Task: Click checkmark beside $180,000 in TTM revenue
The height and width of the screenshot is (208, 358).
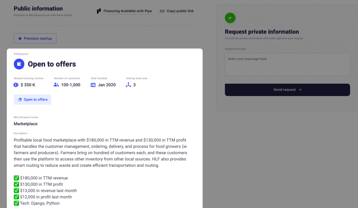Action: click(x=16, y=178)
